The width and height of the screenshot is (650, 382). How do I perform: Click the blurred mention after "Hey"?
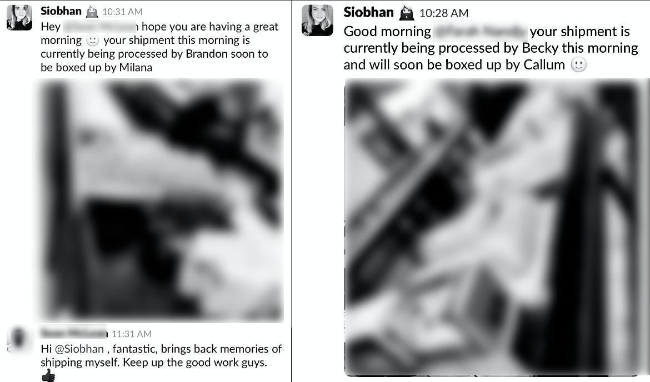[x=100, y=27]
